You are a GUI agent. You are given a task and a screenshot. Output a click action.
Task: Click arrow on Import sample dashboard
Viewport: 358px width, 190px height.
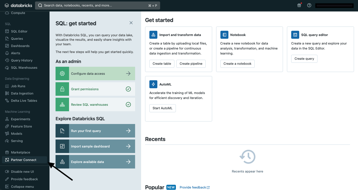point(128,146)
